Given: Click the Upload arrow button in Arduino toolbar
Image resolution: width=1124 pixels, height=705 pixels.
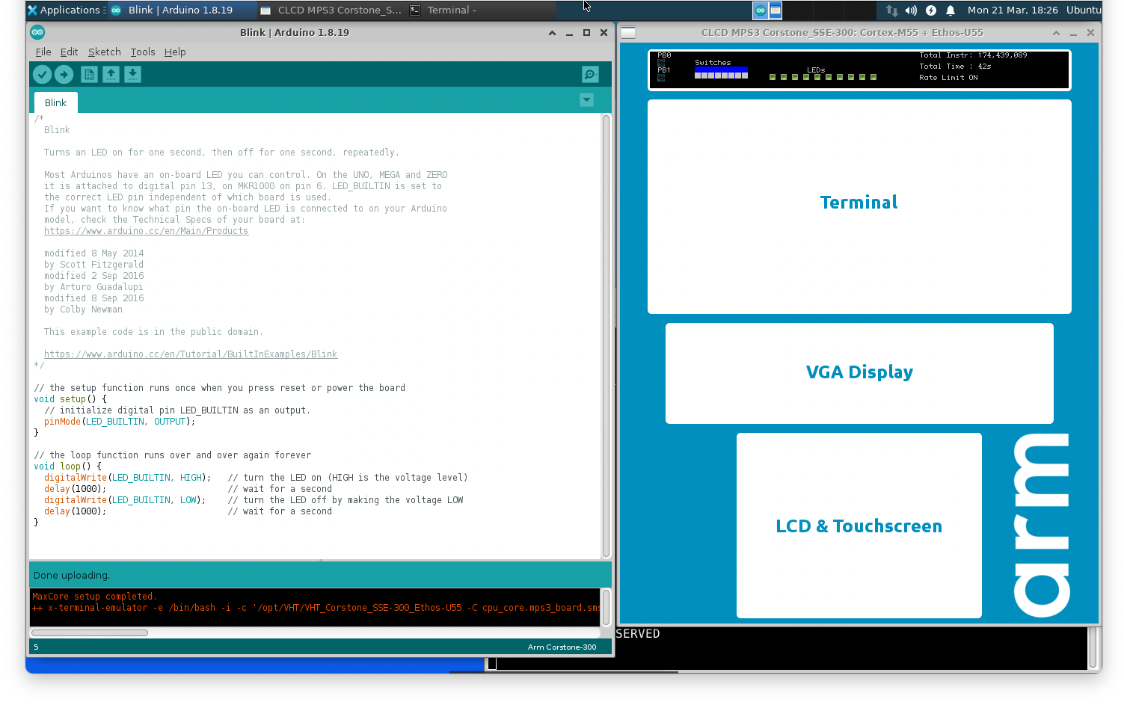Looking at the screenshot, I should [x=64, y=74].
